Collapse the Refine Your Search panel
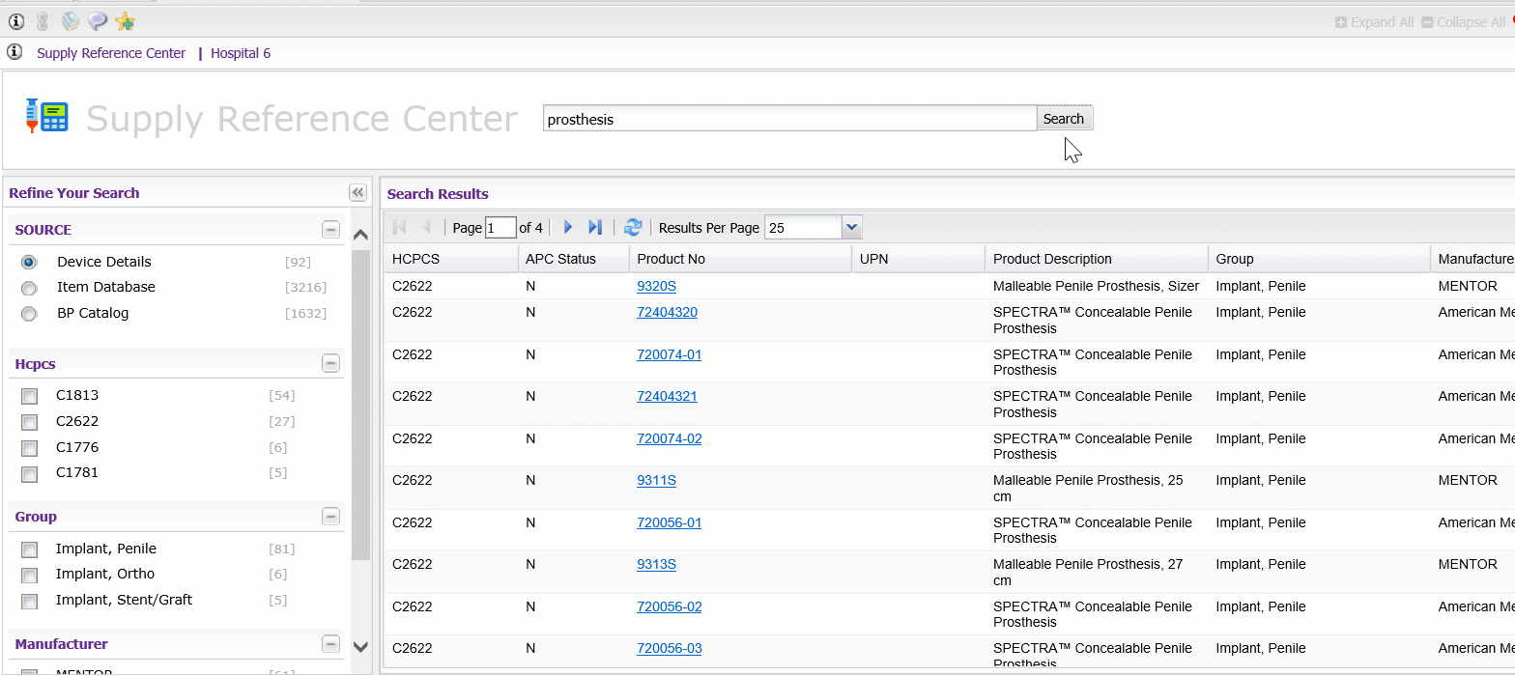Screen dimensions: 1515x676 357,192
